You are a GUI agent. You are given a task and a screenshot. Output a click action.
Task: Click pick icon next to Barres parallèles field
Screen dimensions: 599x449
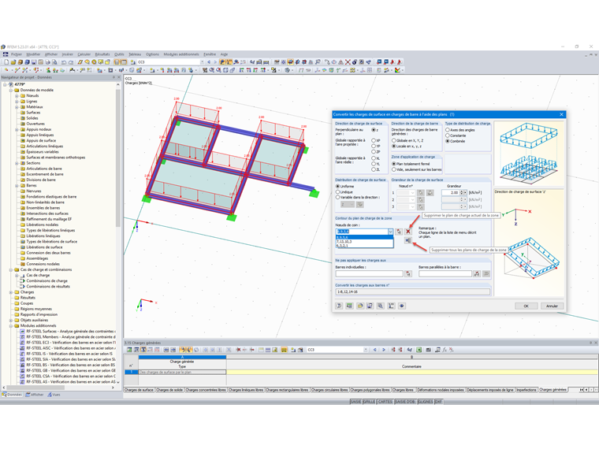476,273
